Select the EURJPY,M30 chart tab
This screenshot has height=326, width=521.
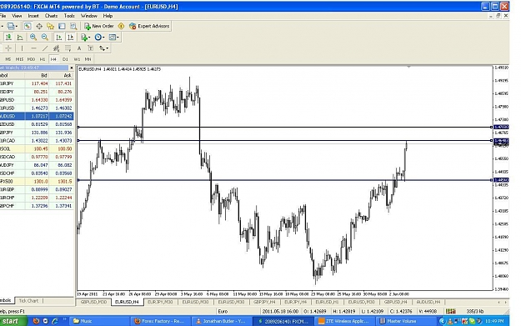(160, 302)
